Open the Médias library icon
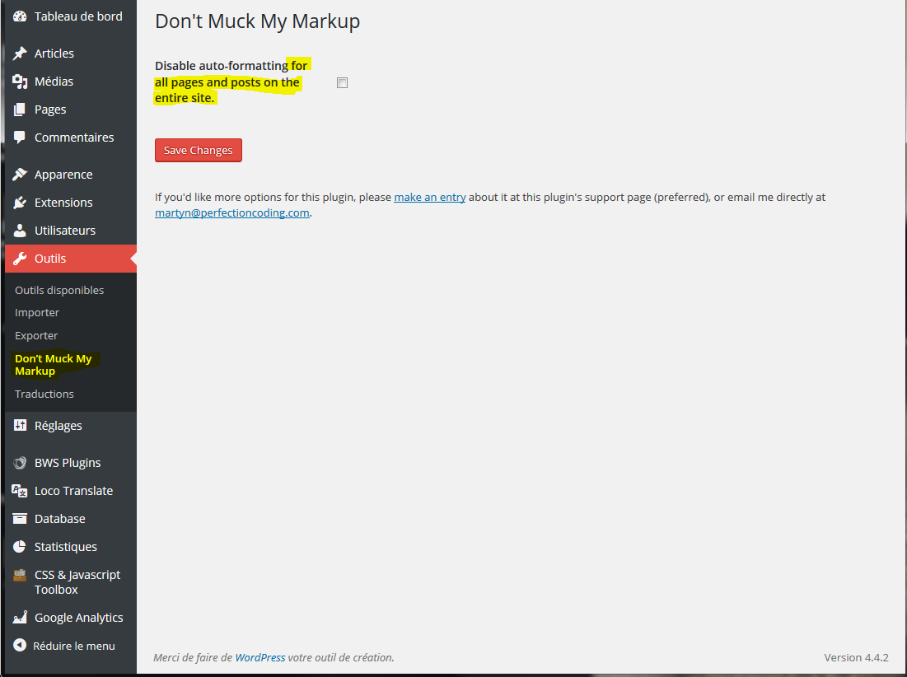907x677 pixels. click(20, 82)
